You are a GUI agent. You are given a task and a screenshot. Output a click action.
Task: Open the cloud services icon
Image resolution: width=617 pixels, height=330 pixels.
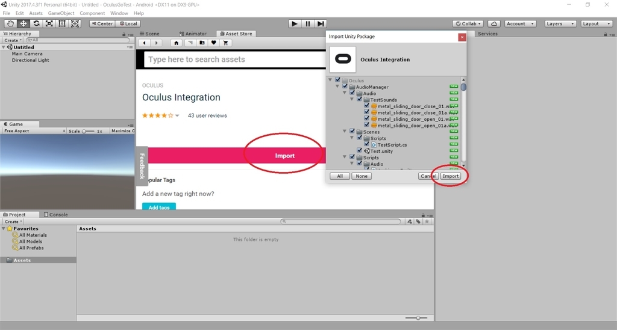(494, 23)
